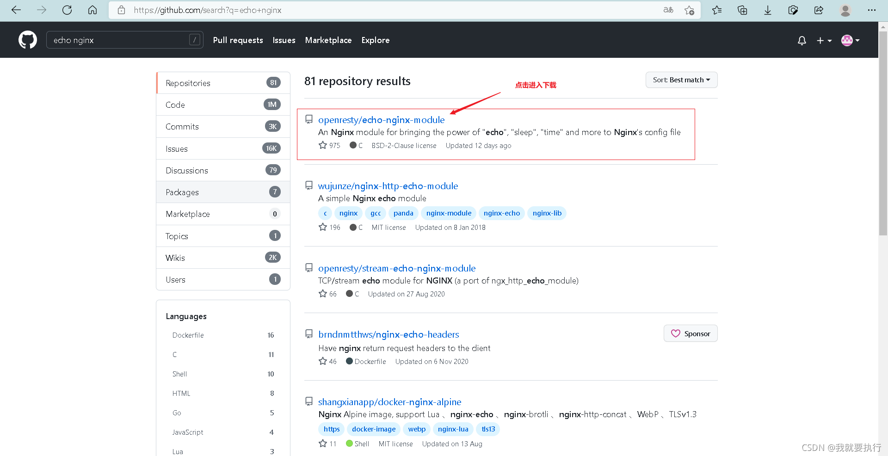Select the Users search filter
Screen dimensions: 888x456
pyautogui.click(x=223, y=279)
